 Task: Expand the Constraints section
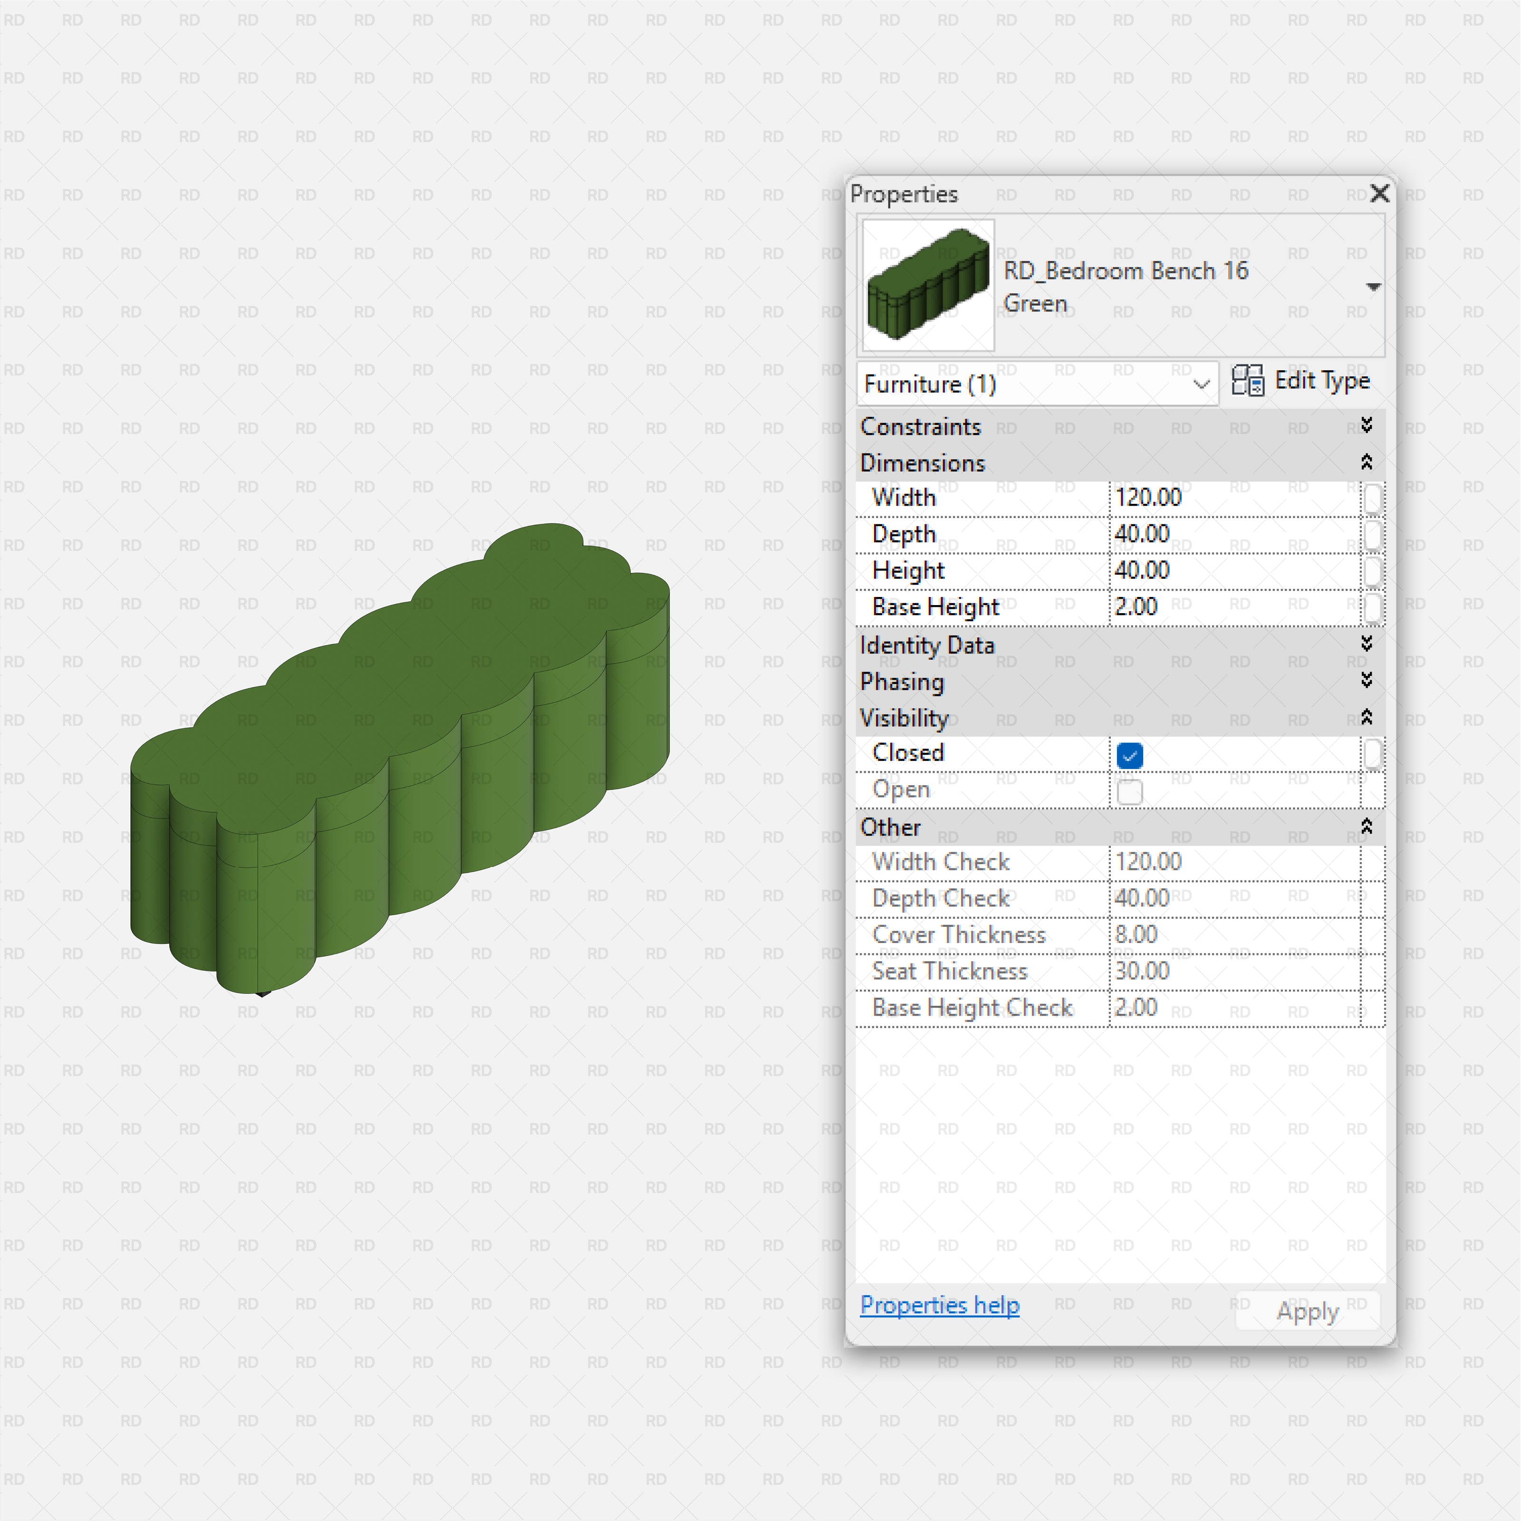1367,426
